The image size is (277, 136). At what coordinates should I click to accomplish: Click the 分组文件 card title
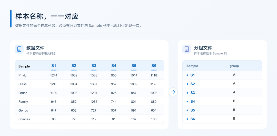pos(203,48)
